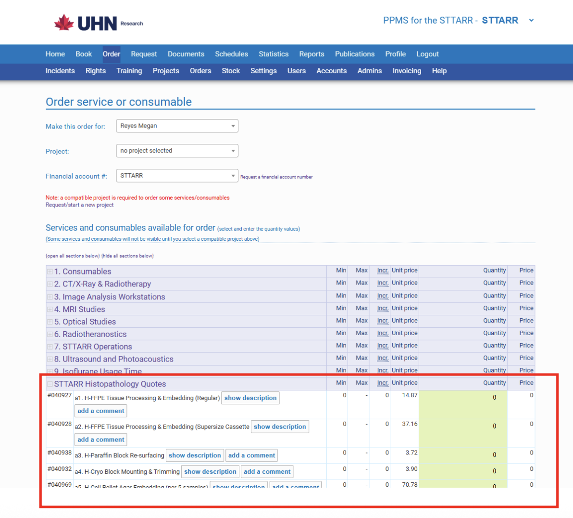Open the Incidents admin submenu
The height and width of the screenshot is (518, 573).
tap(60, 71)
